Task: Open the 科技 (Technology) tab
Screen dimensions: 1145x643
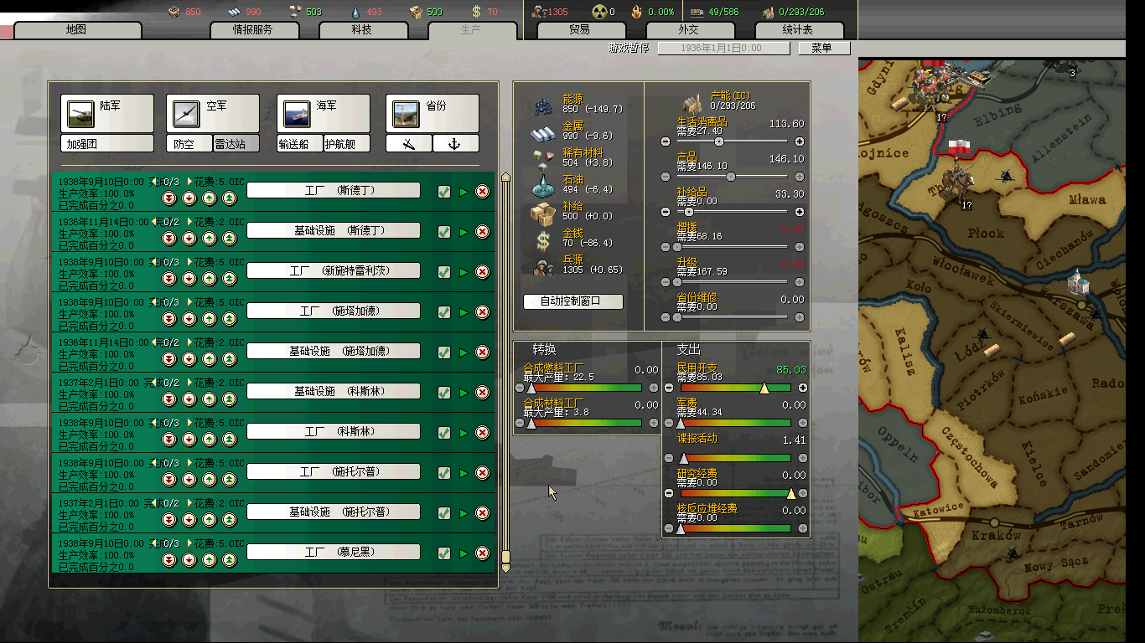Action: (362, 30)
